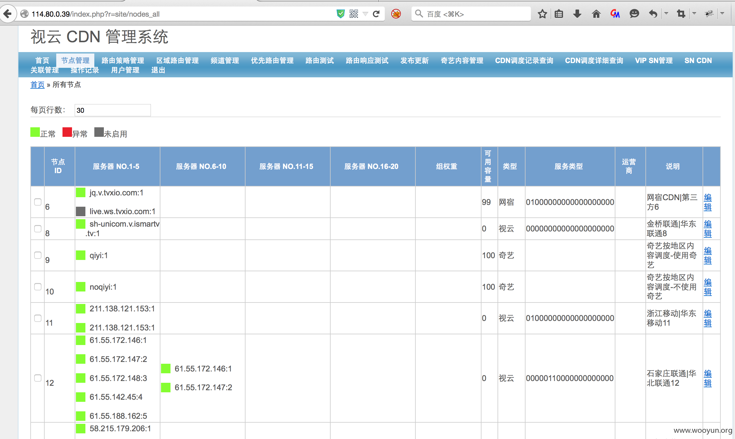
Task: Reload the page with refresh icon
Action: 376,14
